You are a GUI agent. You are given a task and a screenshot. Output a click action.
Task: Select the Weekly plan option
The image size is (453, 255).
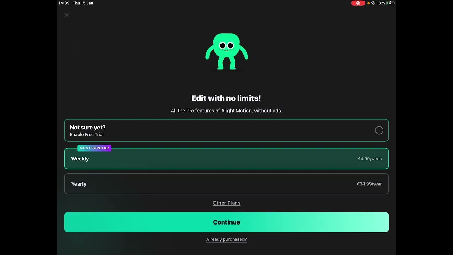226,159
